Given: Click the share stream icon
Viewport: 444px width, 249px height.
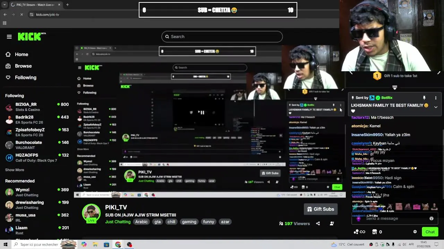Looking at the screenshot, I should click(318, 223).
